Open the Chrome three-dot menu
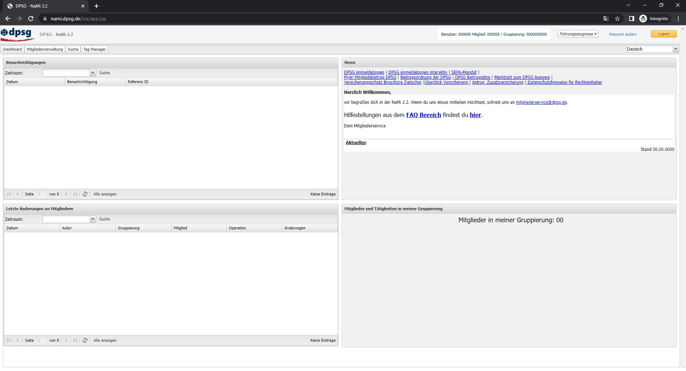This screenshot has height=371, width=686. (678, 19)
